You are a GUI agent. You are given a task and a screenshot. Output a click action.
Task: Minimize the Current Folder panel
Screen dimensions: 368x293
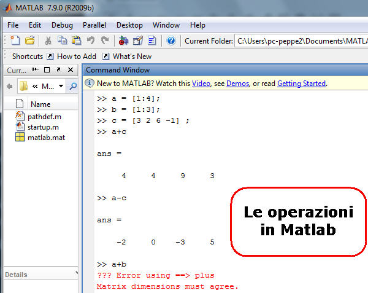[x=36, y=69]
